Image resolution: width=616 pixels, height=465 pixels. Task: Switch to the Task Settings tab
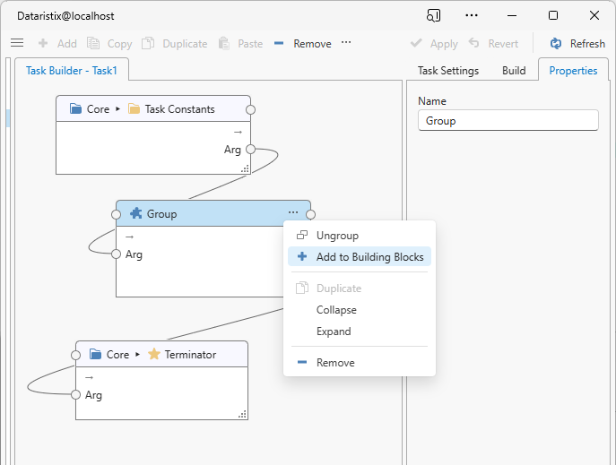pos(448,71)
